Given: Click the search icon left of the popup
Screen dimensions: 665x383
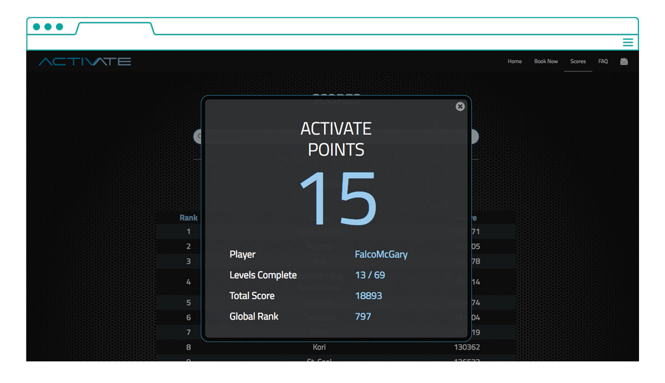Looking at the screenshot, I should (x=197, y=136).
